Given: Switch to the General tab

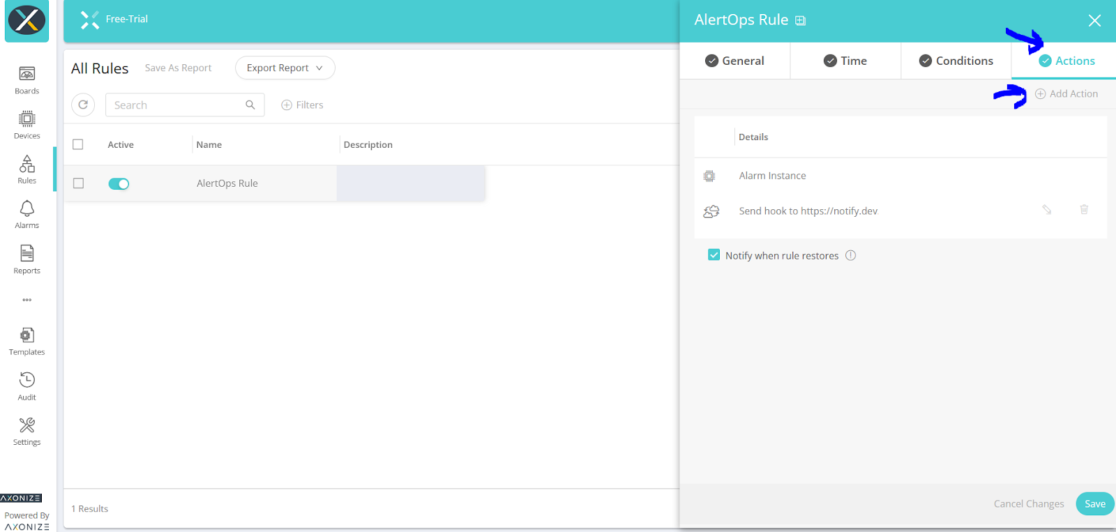Looking at the screenshot, I should [x=734, y=61].
